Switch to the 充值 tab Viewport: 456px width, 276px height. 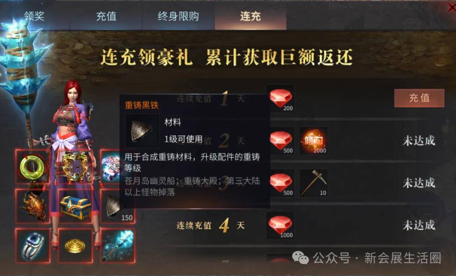tap(106, 16)
